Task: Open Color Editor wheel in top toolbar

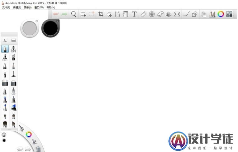Action: [221, 14]
